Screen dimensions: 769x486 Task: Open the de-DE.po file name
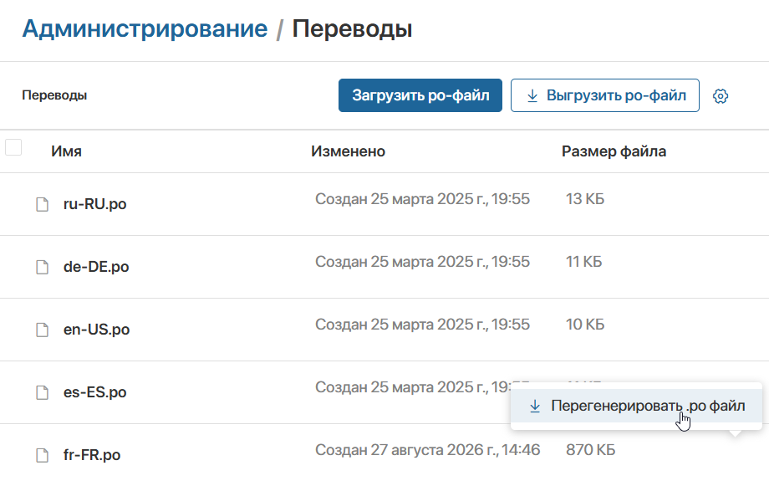96,267
